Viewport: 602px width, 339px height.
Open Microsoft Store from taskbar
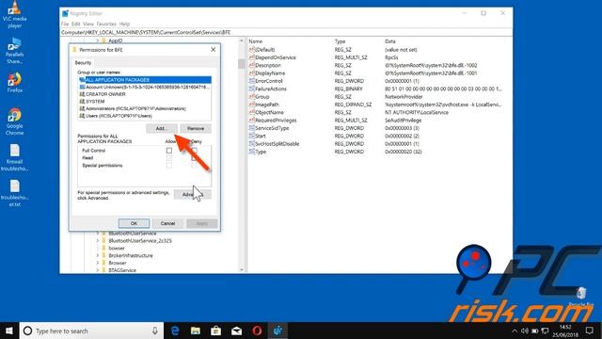pyautogui.click(x=215, y=331)
